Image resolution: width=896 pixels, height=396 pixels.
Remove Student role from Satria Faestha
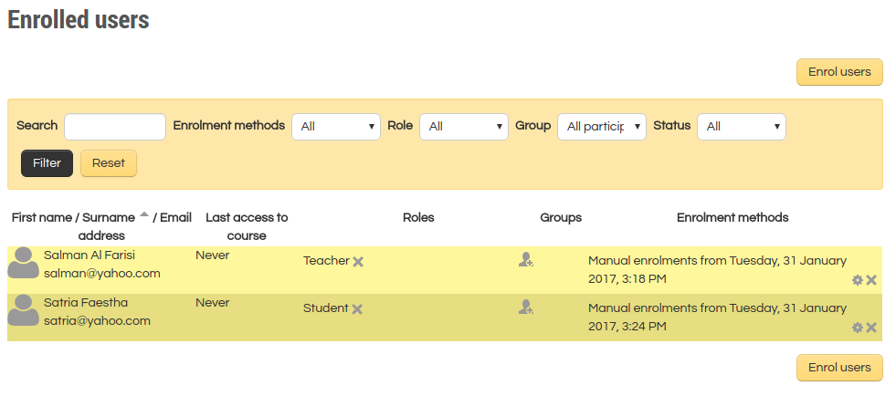click(x=357, y=309)
